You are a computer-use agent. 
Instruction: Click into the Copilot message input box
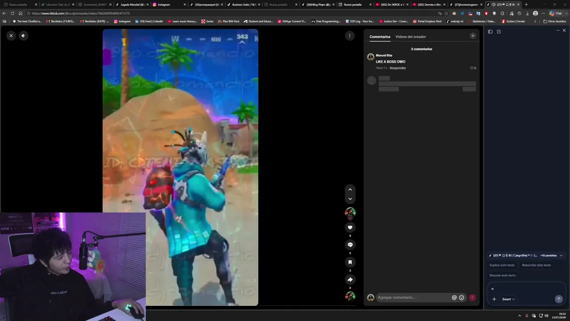(526, 289)
